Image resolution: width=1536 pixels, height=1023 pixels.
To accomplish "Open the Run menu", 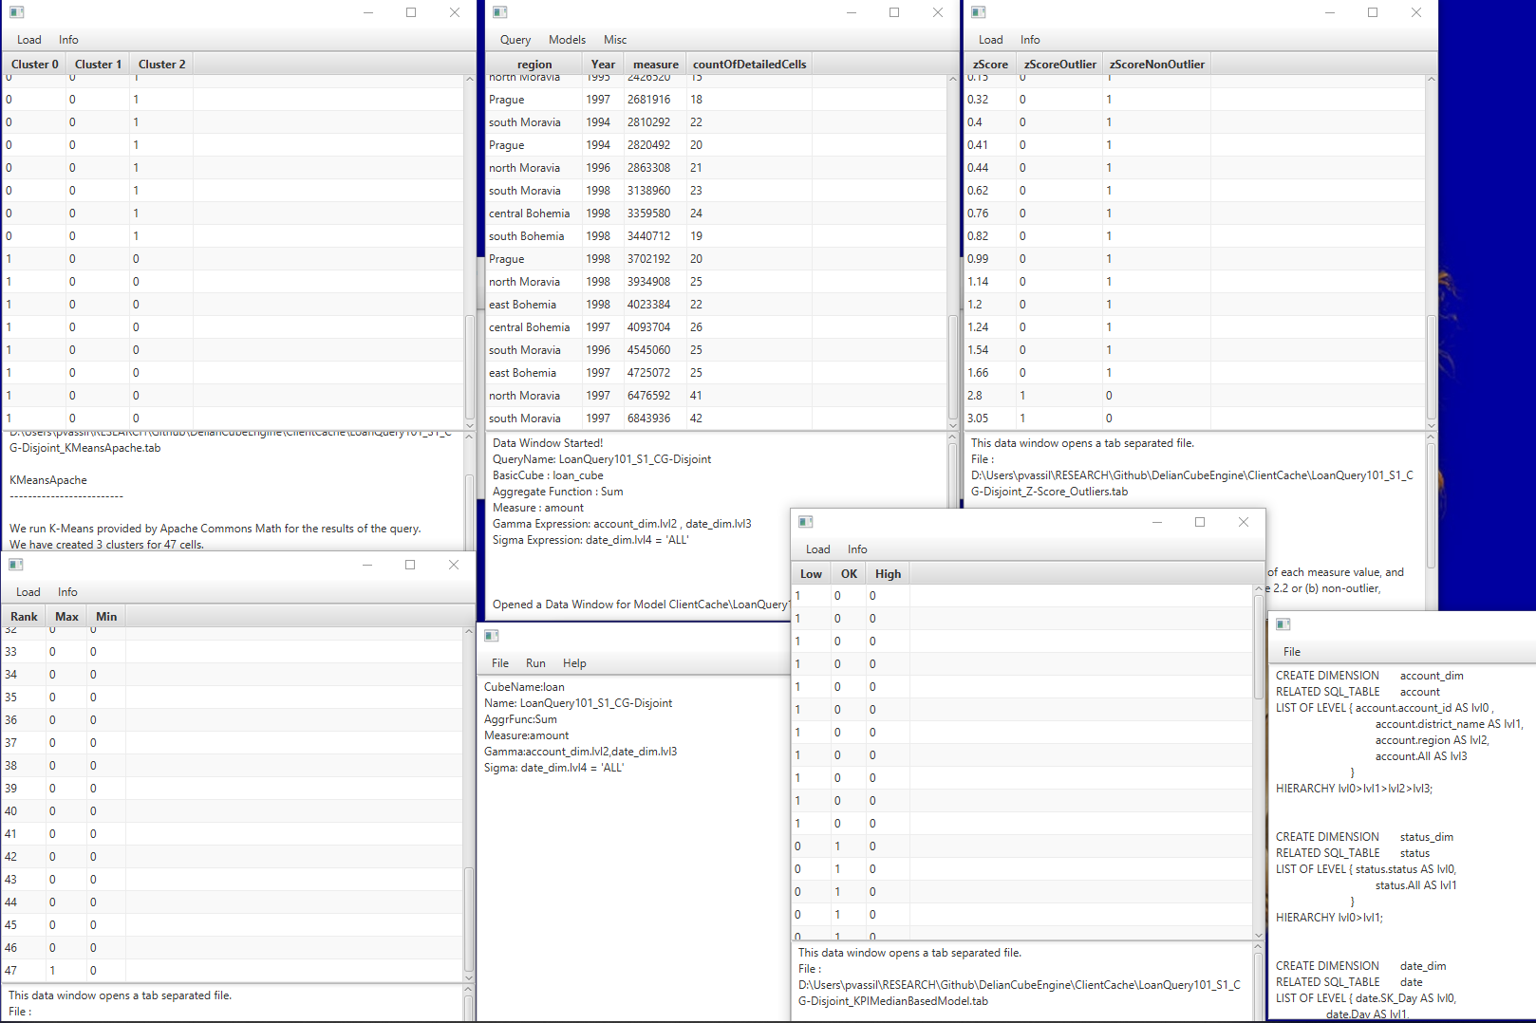I will [x=535, y=663].
